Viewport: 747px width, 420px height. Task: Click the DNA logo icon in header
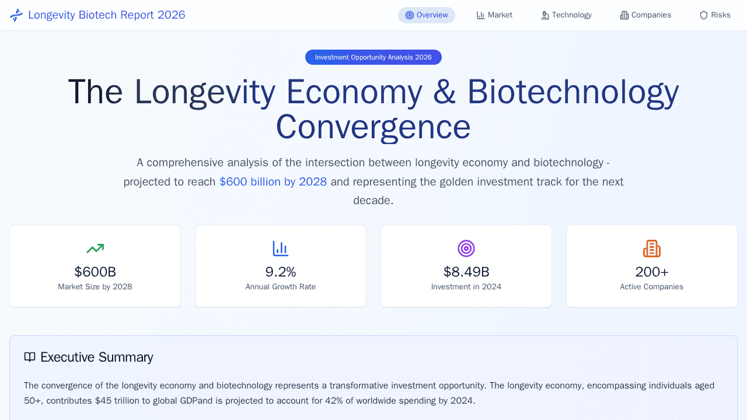coord(16,15)
